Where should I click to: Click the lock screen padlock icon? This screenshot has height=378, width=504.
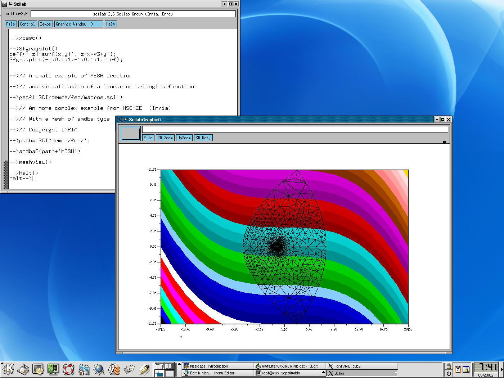click(x=449, y=366)
